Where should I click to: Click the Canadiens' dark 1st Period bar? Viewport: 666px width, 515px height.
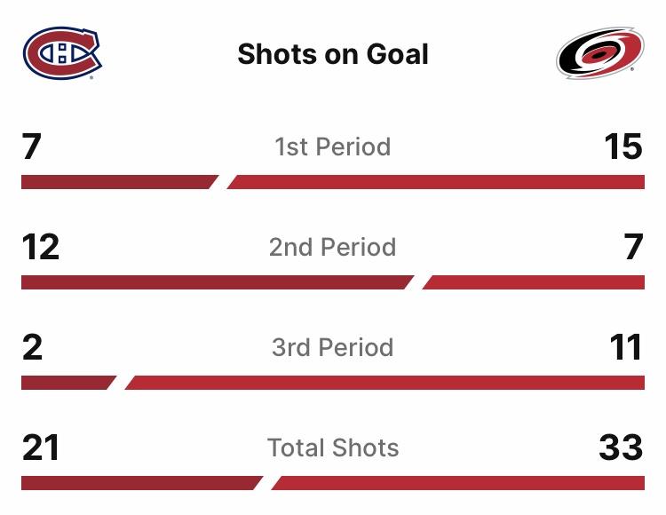117,182
